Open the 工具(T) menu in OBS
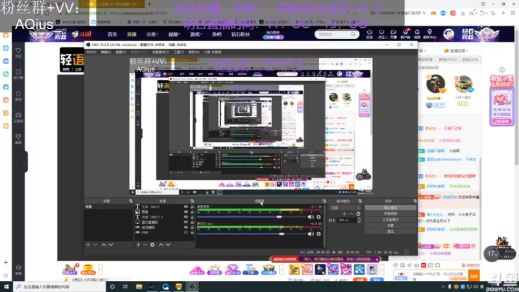This screenshot has height=292, width=519. (179, 53)
